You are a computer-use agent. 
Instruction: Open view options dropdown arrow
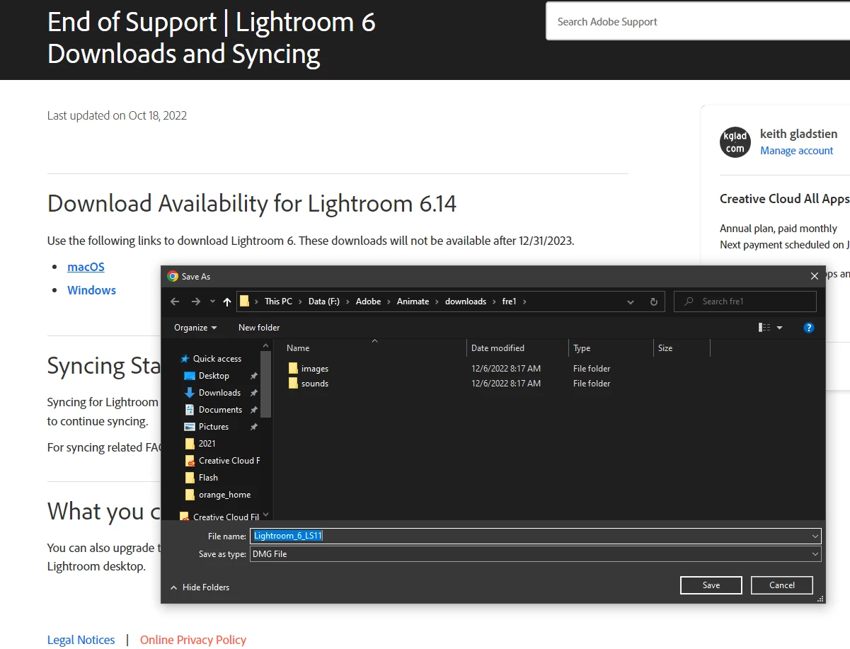point(780,328)
